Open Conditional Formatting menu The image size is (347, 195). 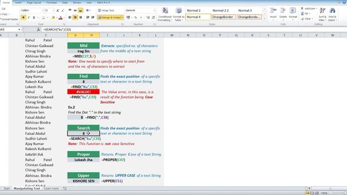point(165,15)
